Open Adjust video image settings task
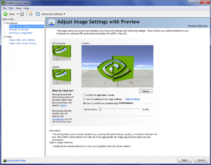 [23, 43]
